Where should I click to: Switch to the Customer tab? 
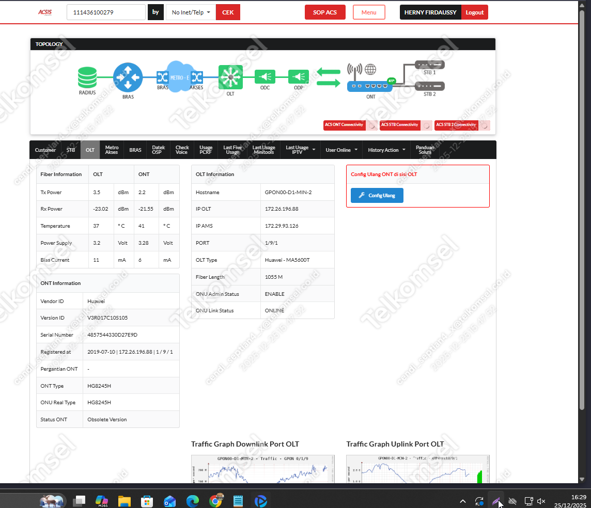click(x=45, y=150)
